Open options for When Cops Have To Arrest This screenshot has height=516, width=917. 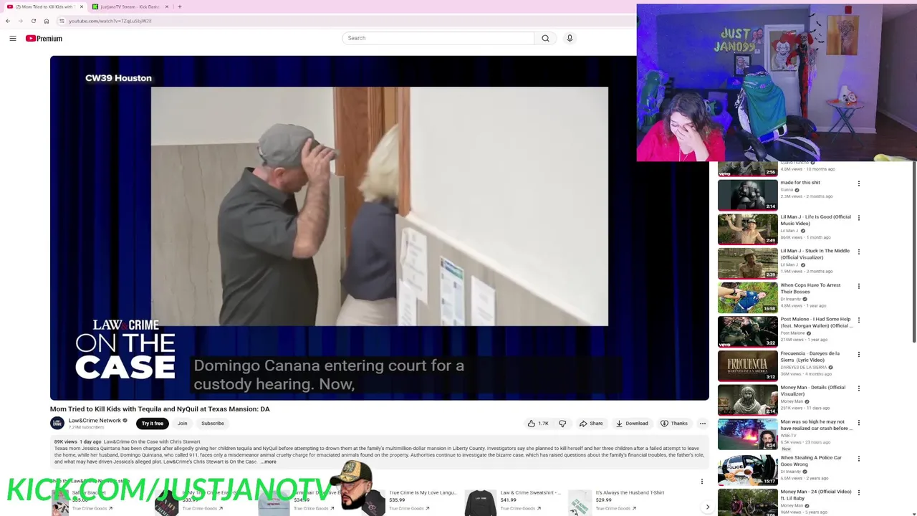coord(859,286)
